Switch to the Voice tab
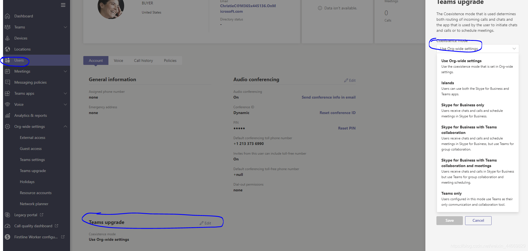 118,60
